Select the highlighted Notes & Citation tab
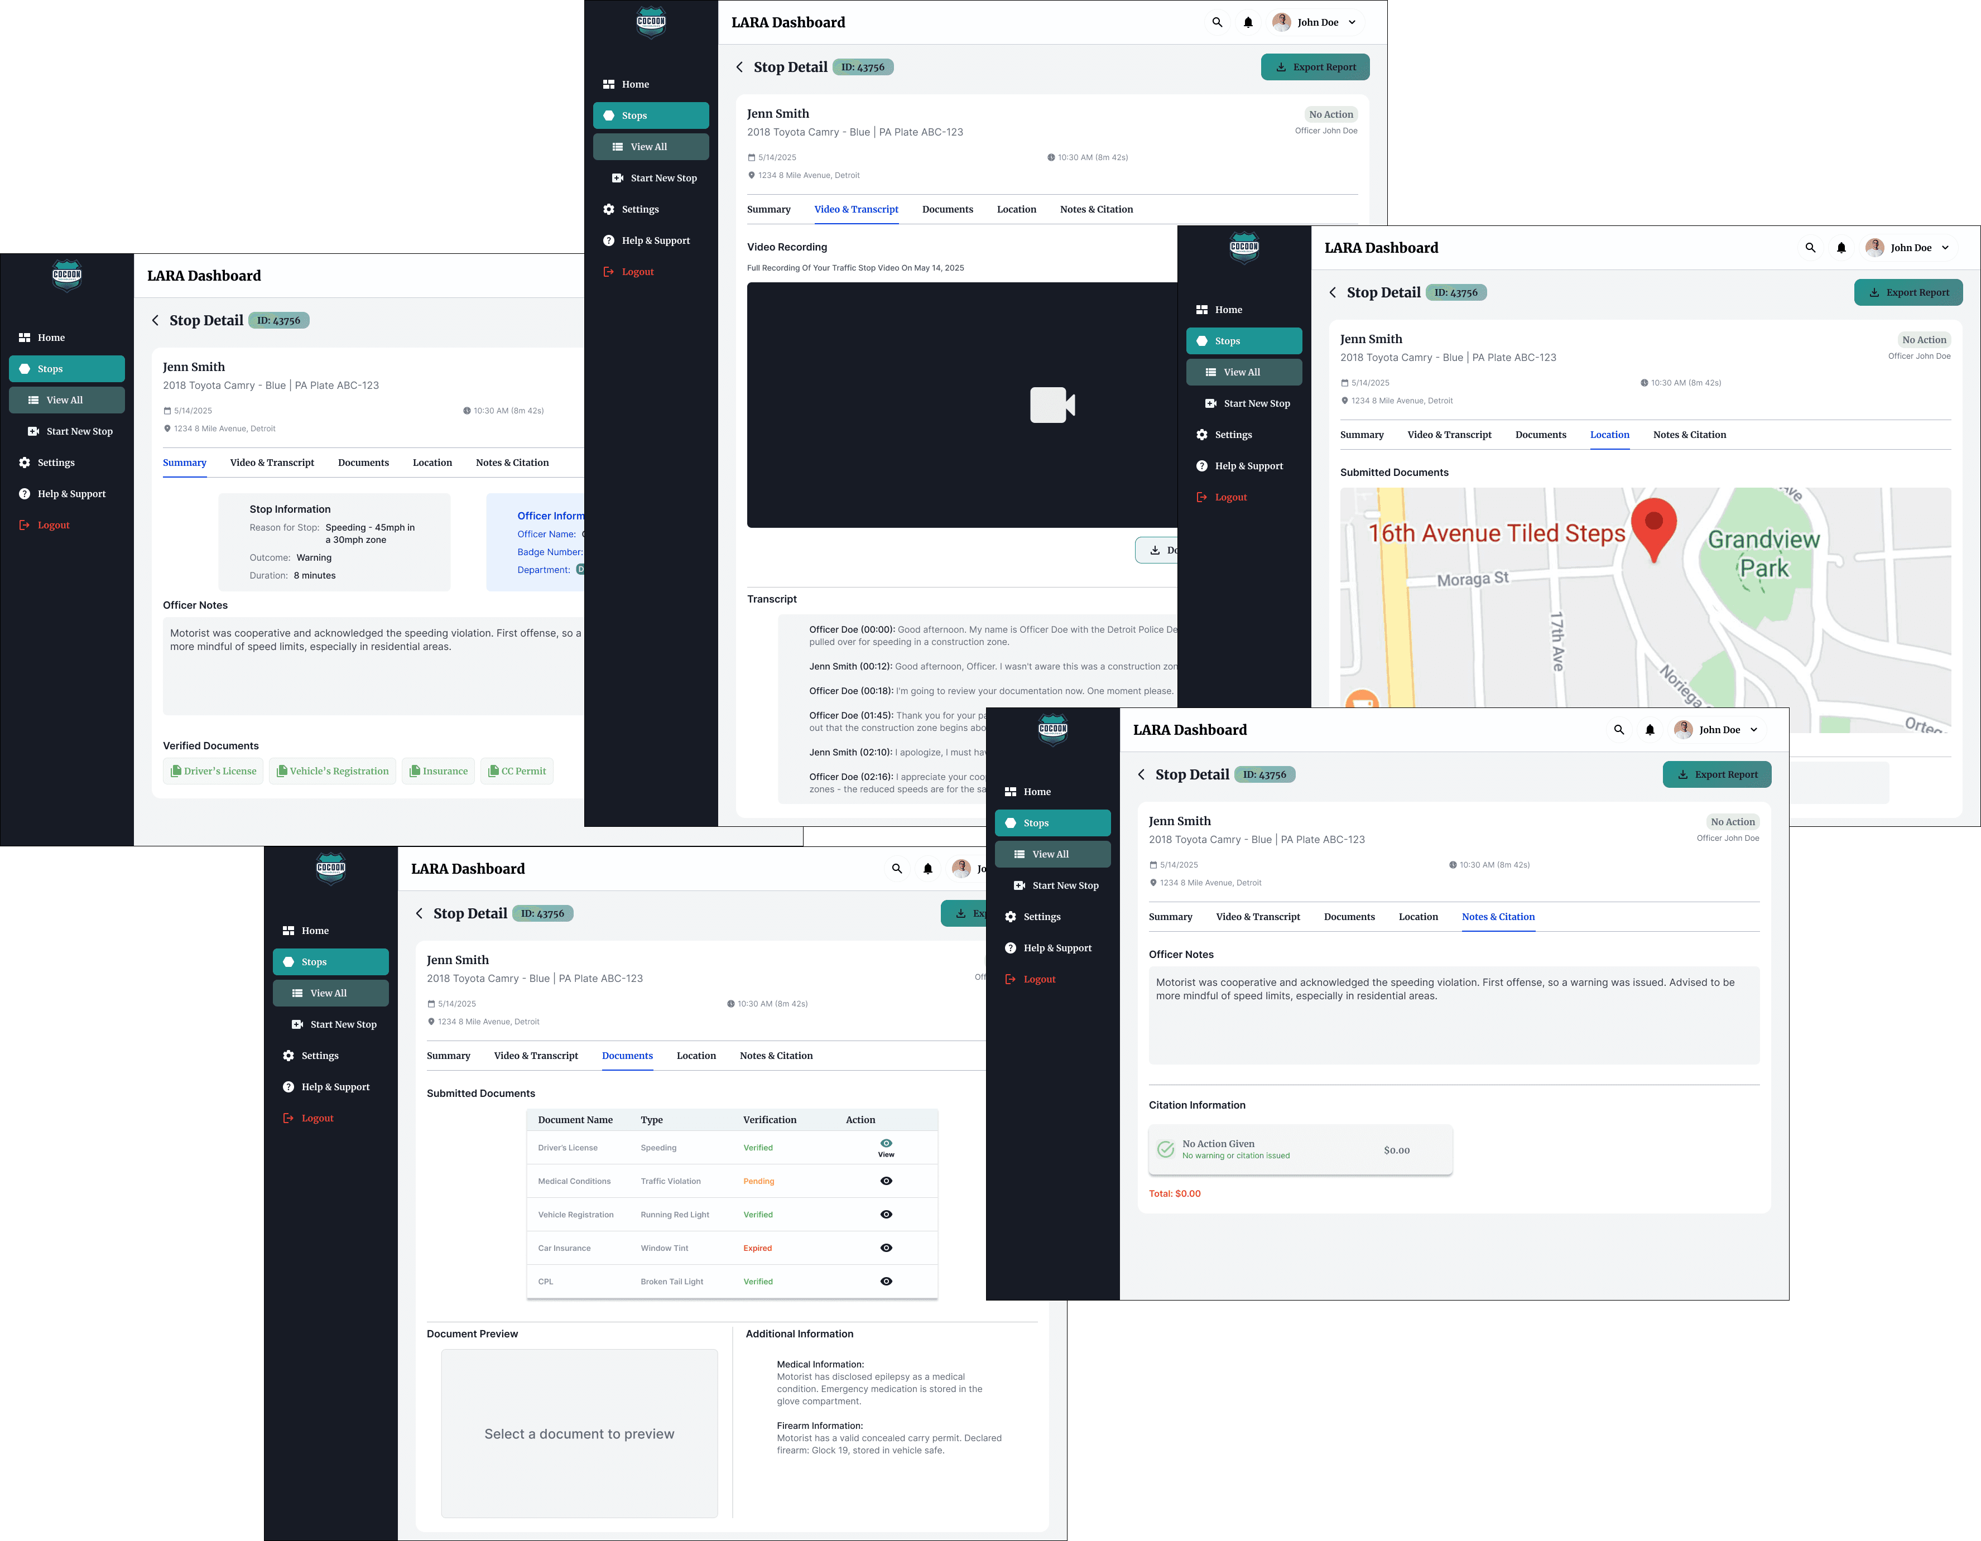Image resolution: width=1981 pixels, height=1541 pixels. [1498, 917]
